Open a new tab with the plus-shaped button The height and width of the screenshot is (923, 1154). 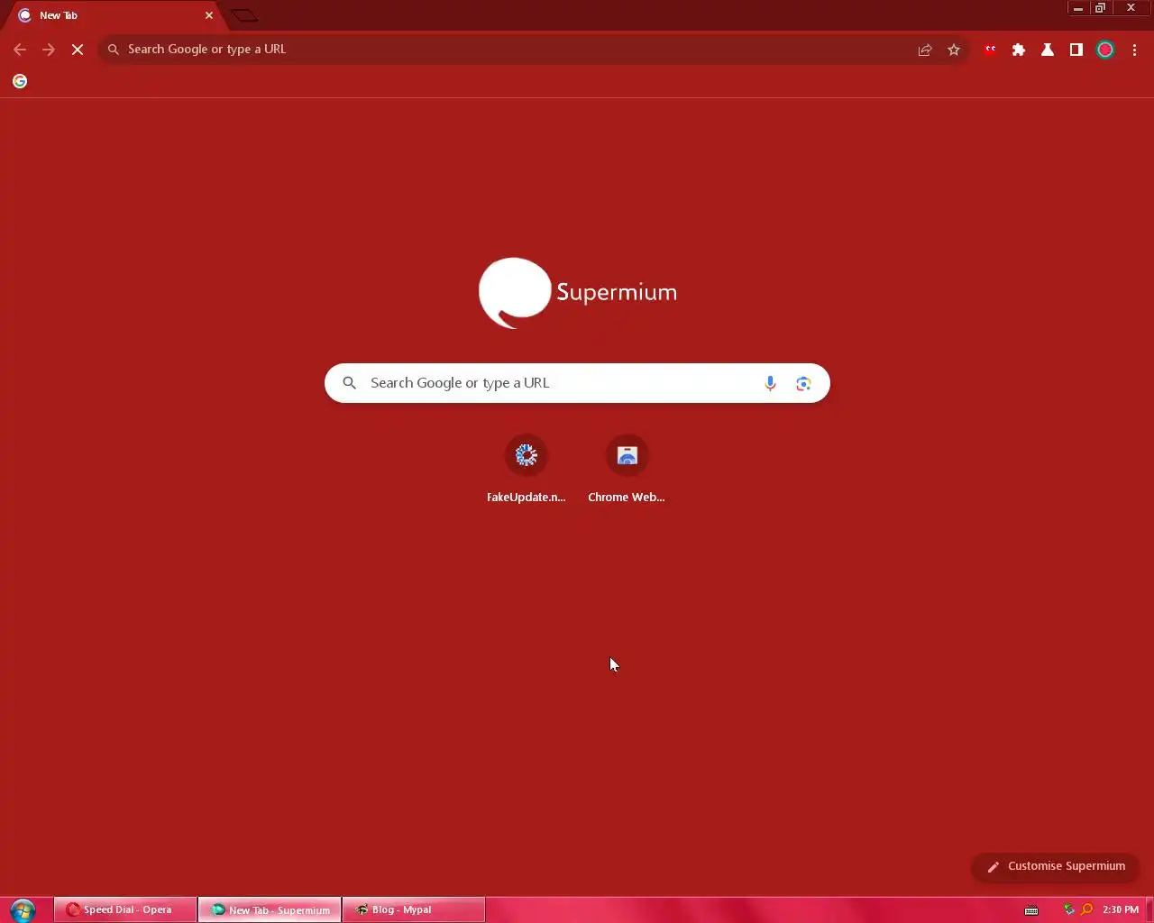click(x=244, y=15)
